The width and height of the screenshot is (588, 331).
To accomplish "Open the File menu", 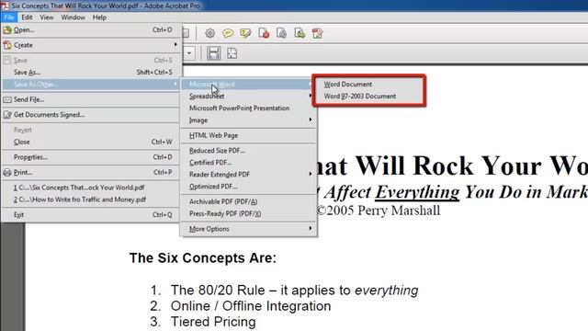I will point(9,17).
